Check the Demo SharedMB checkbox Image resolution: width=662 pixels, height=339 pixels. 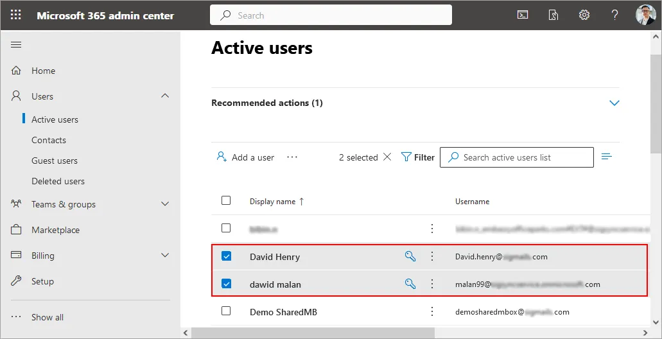pyautogui.click(x=226, y=311)
